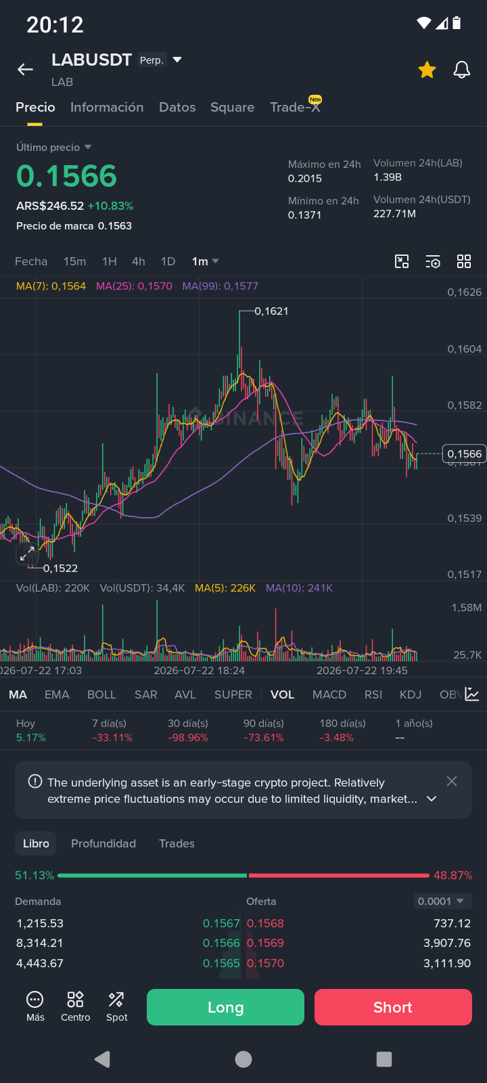Open the chart layout grid icon
This screenshot has width=487, height=1083.
tap(464, 261)
